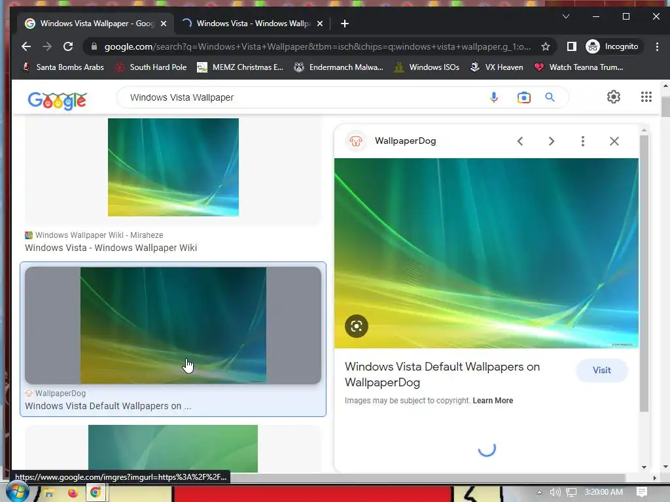The width and height of the screenshot is (670, 502).
Task: Click the Google holiday logo
Action: pyautogui.click(x=58, y=100)
